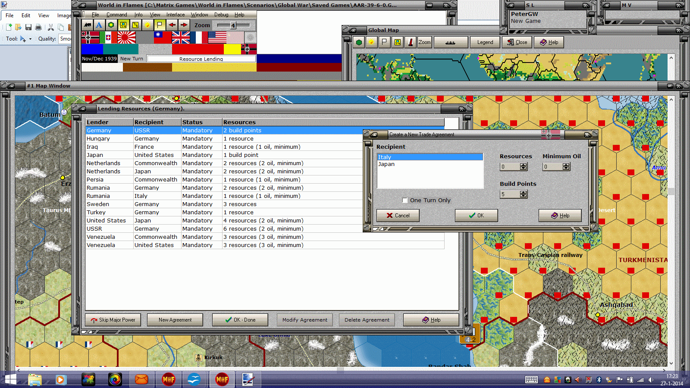The width and height of the screenshot is (690, 388).
Task: Click the French tricolor flag
Action: coord(199,38)
